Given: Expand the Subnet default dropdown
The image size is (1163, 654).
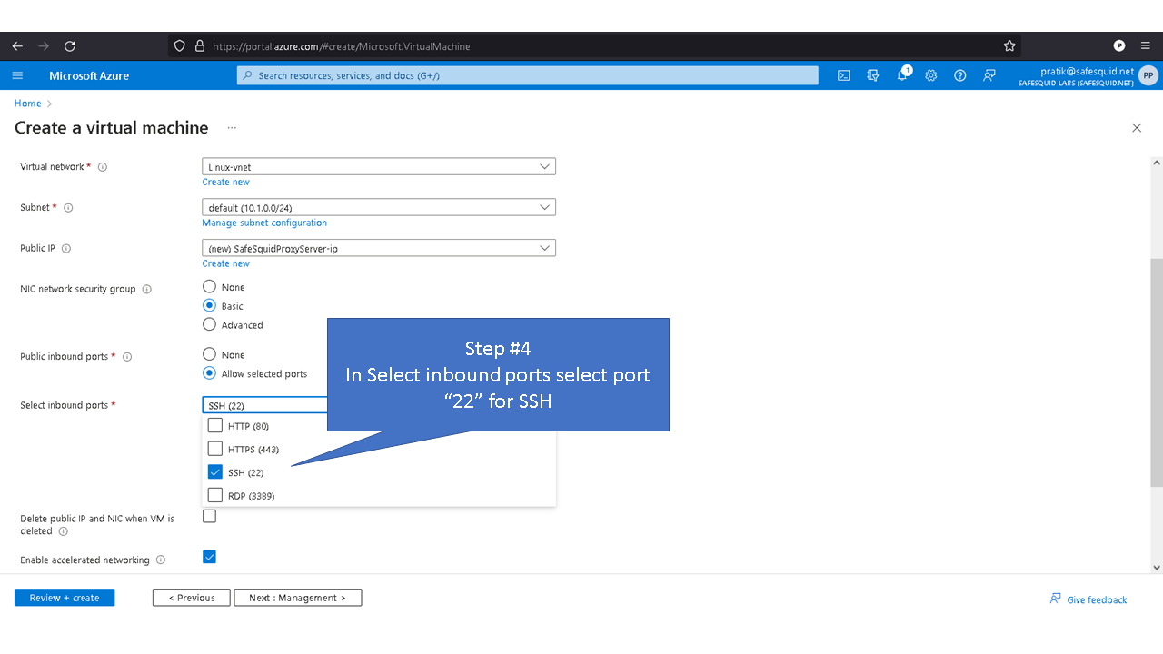Looking at the screenshot, I should coord(378,207).
